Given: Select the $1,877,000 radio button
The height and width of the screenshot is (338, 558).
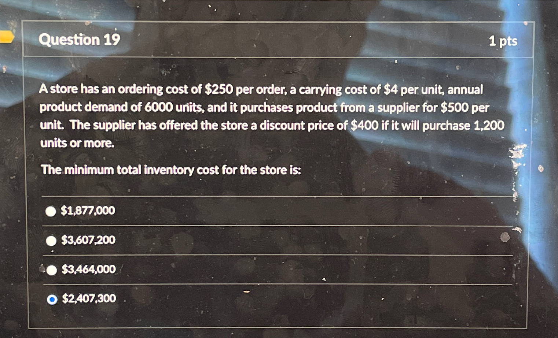Looking at the screenshot, I should [51, 211].
